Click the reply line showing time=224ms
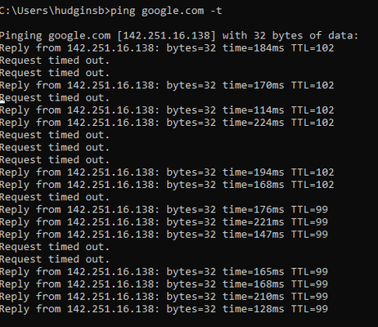The width and height of the screenshot is (378, 327). (167, 123)
